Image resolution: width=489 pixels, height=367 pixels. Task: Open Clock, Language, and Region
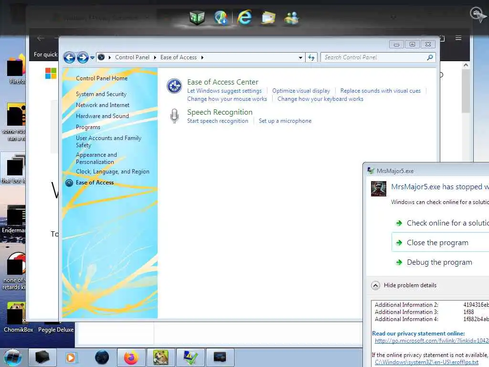113,172
